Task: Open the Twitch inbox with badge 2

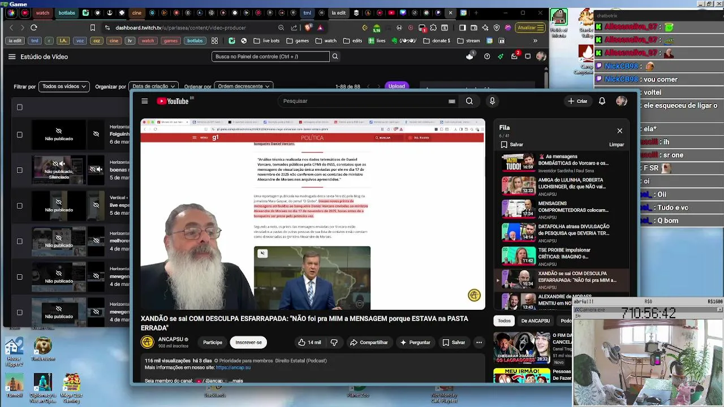Action: 514,56
